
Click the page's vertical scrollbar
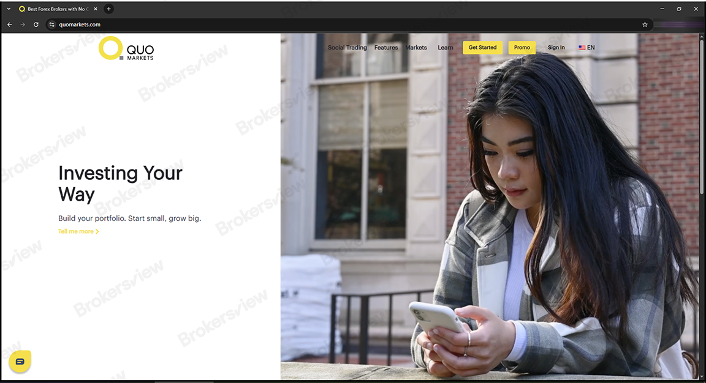pos(702,122)
